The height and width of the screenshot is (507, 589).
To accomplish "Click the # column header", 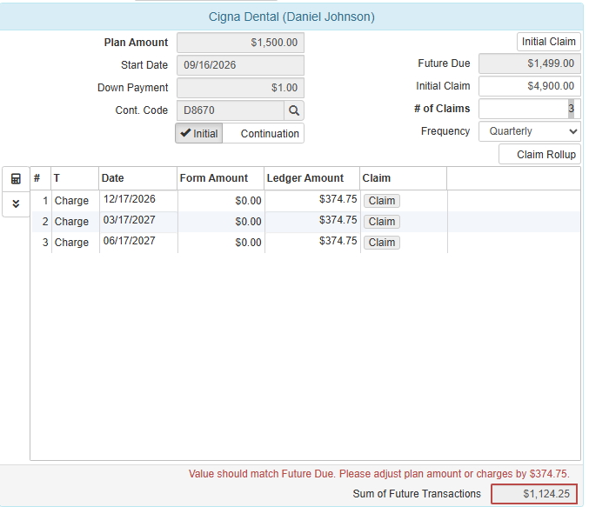I will tap(41, 178).
